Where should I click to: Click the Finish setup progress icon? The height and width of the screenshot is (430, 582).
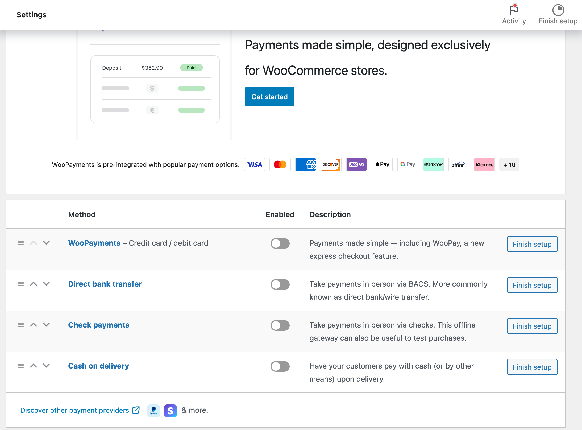coord(558,10)
